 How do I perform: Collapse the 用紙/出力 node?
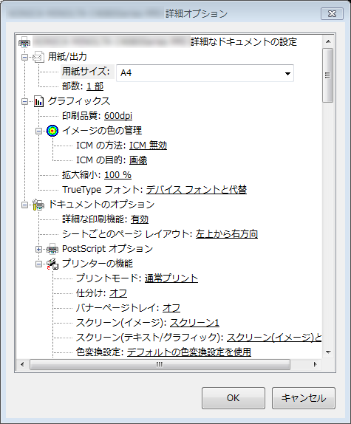point(24,57)
